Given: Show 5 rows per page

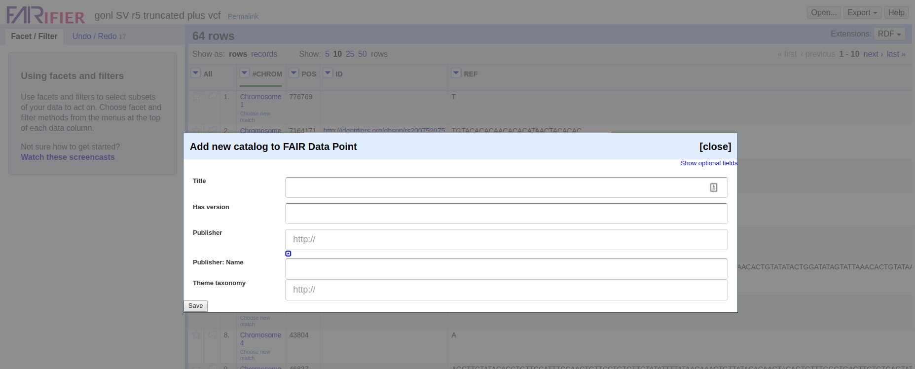Looking at the screenshot, I should pyautogui.click(x=327, y=54).
